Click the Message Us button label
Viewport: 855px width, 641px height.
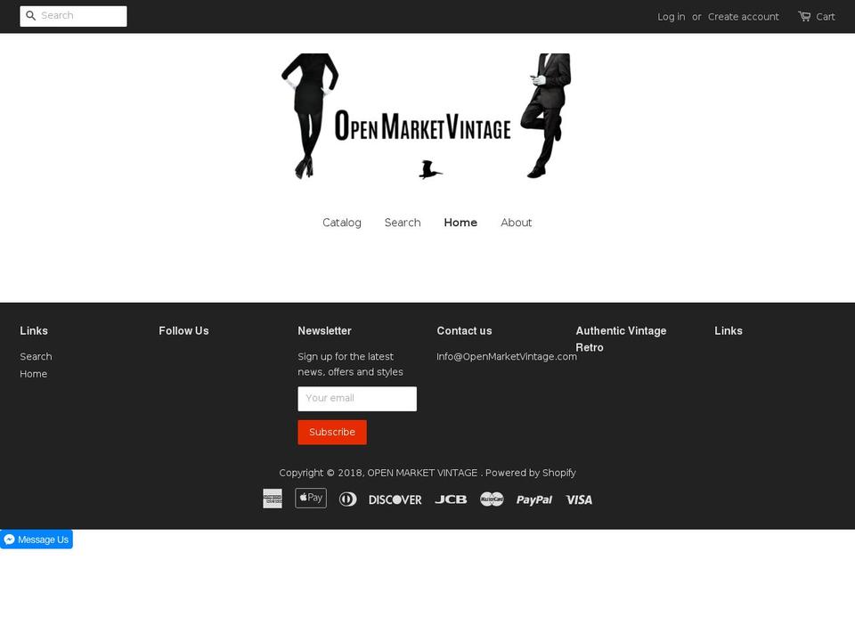click(43, 540)
